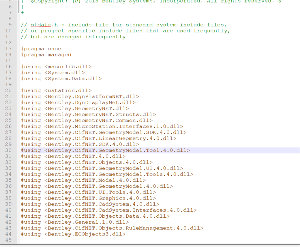Click the Bentley.GeometryNET.Common.dll line

(87, 120)
